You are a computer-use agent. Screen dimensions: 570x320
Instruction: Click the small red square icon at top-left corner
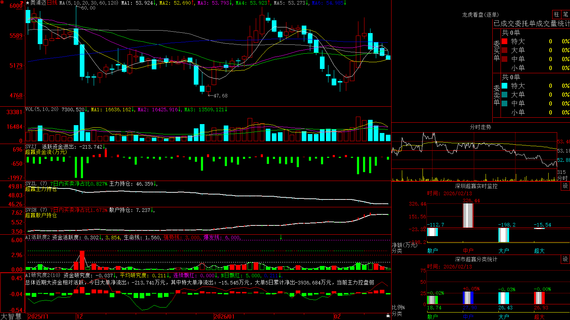click(x=1, y=1)
